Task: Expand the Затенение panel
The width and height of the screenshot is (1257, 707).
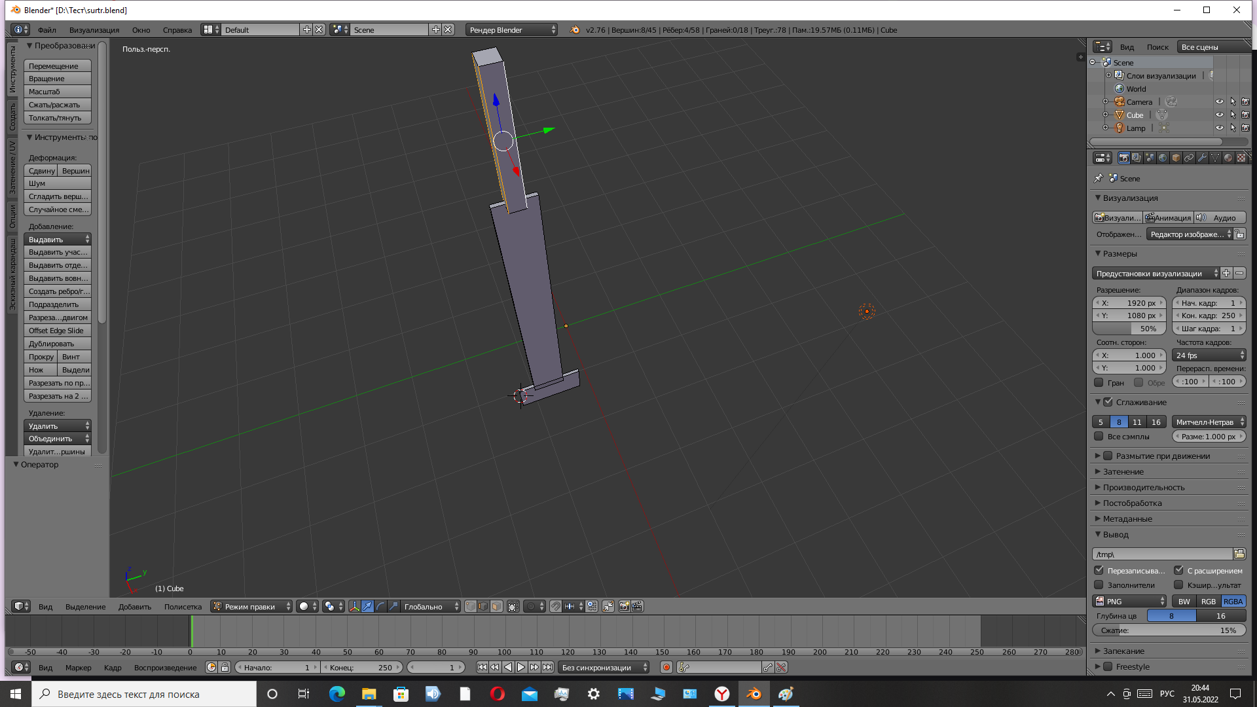Action: click(1123, 471)
